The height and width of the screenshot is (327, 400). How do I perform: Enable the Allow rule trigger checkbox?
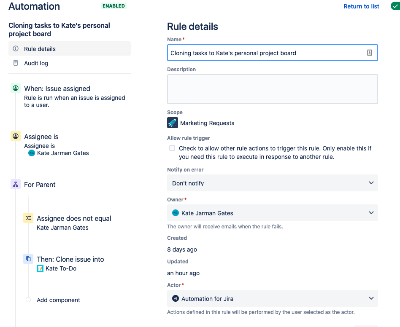point(172,148)
